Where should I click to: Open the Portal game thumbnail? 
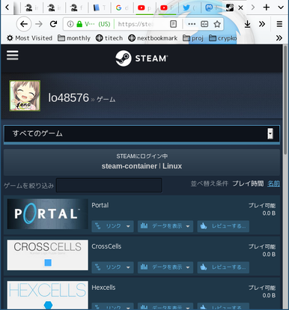point(47,214)
